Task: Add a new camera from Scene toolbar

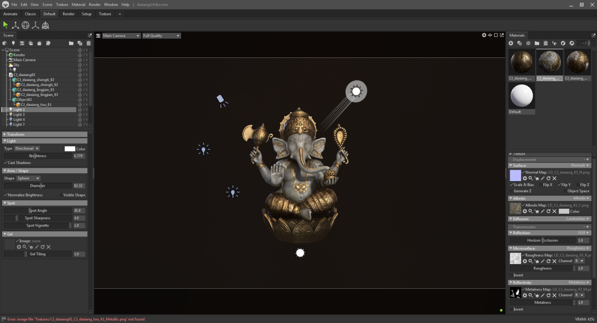Action: pyautogui.click(x=22, y=44)
